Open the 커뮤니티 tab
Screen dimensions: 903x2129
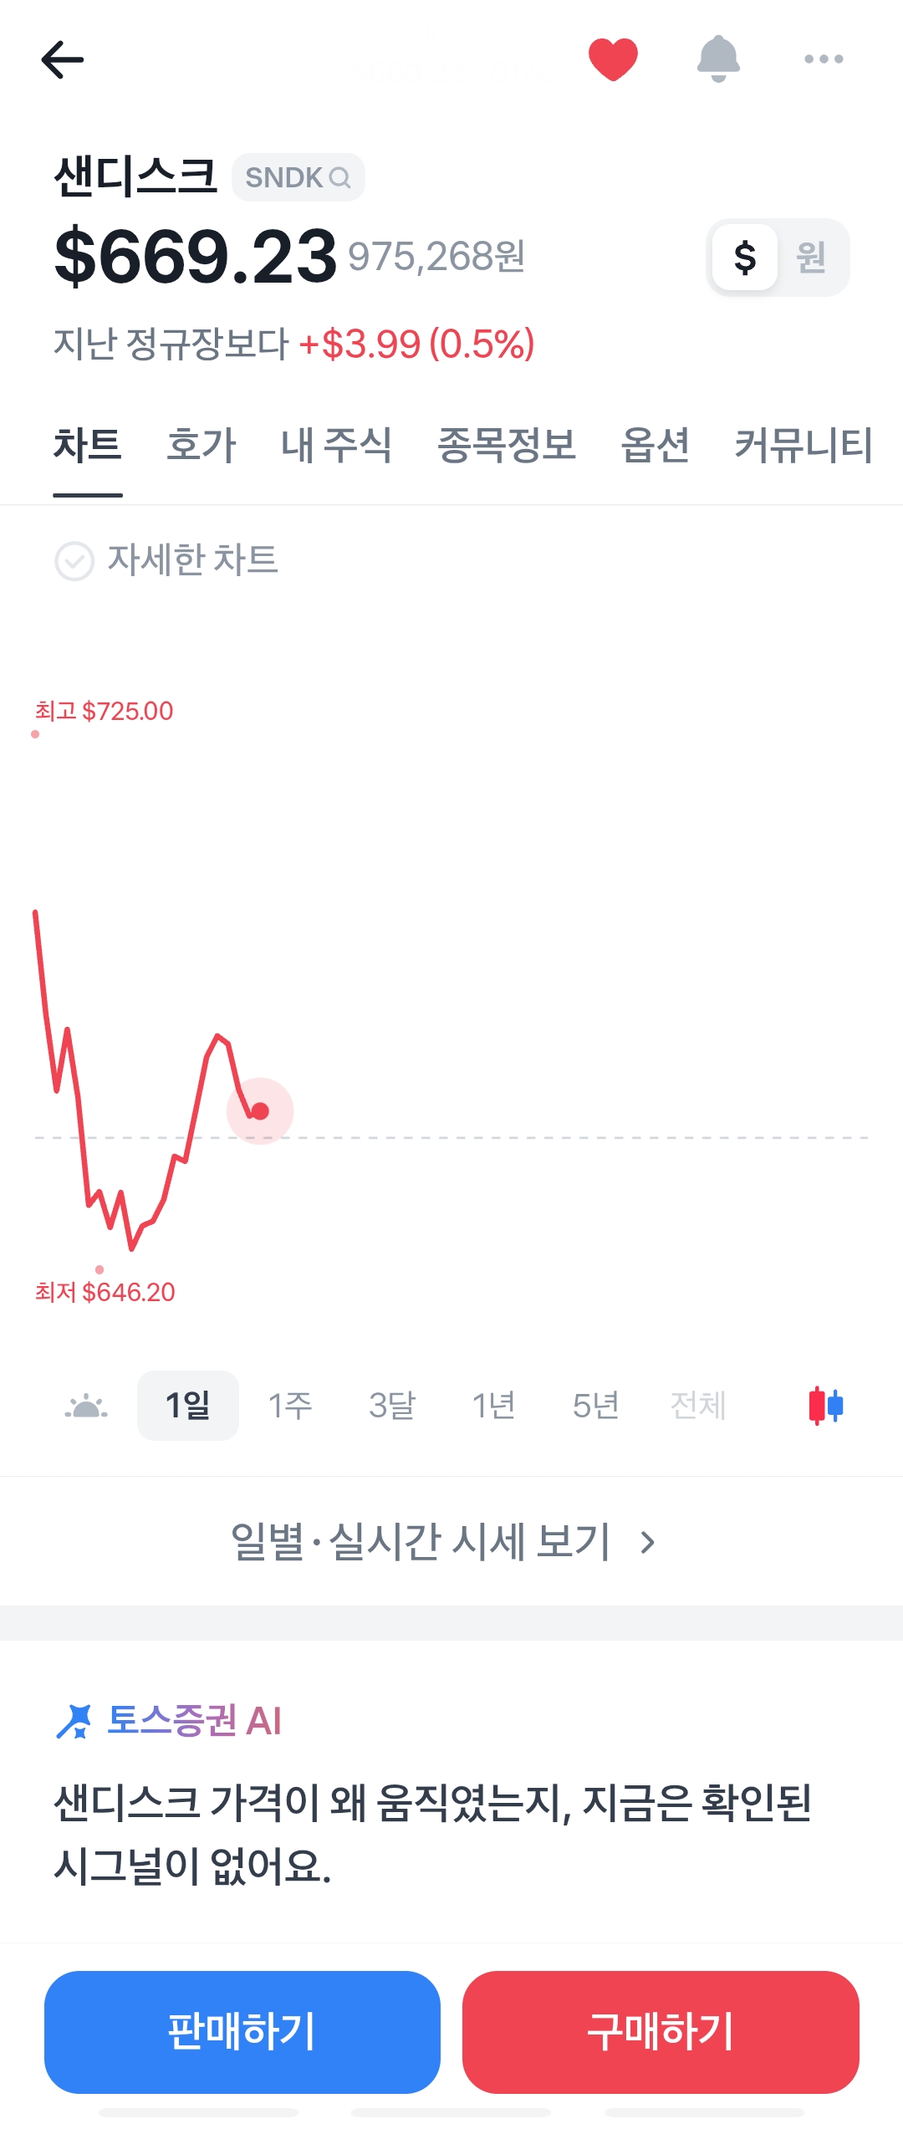[804, 445]
